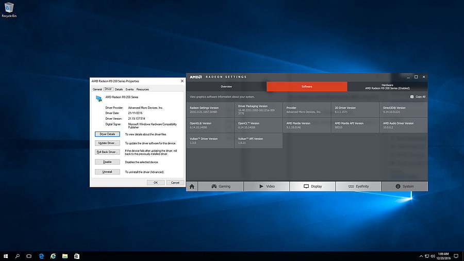Open the Display section in Radeon Settings
Image resolution: width=464 pixels, height=261 pixels.
click(312, 186)
